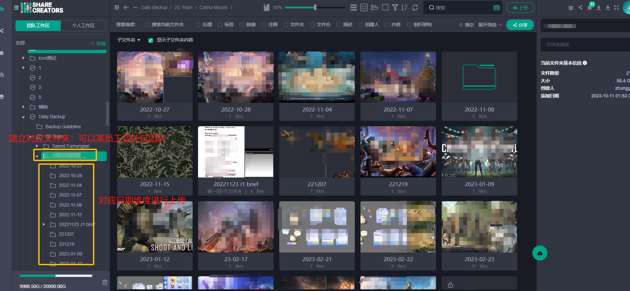Switch to the 团队工作区 tab
Image resolution: width=630 pixels, height=291 pixels.
click(x=38, y=25)
